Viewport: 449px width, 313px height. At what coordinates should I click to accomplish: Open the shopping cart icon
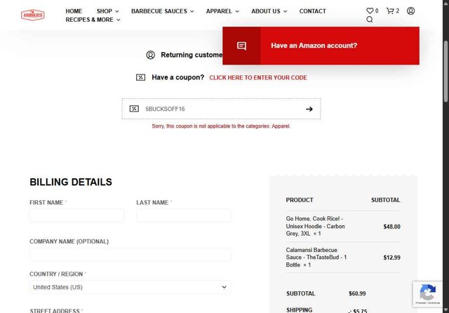[390, 11]
